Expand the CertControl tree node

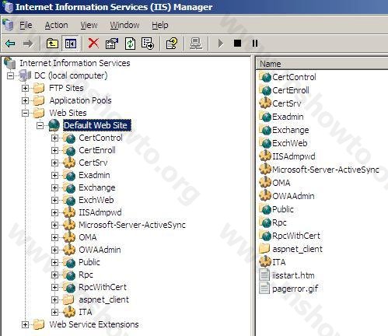(x=54, y=138)
